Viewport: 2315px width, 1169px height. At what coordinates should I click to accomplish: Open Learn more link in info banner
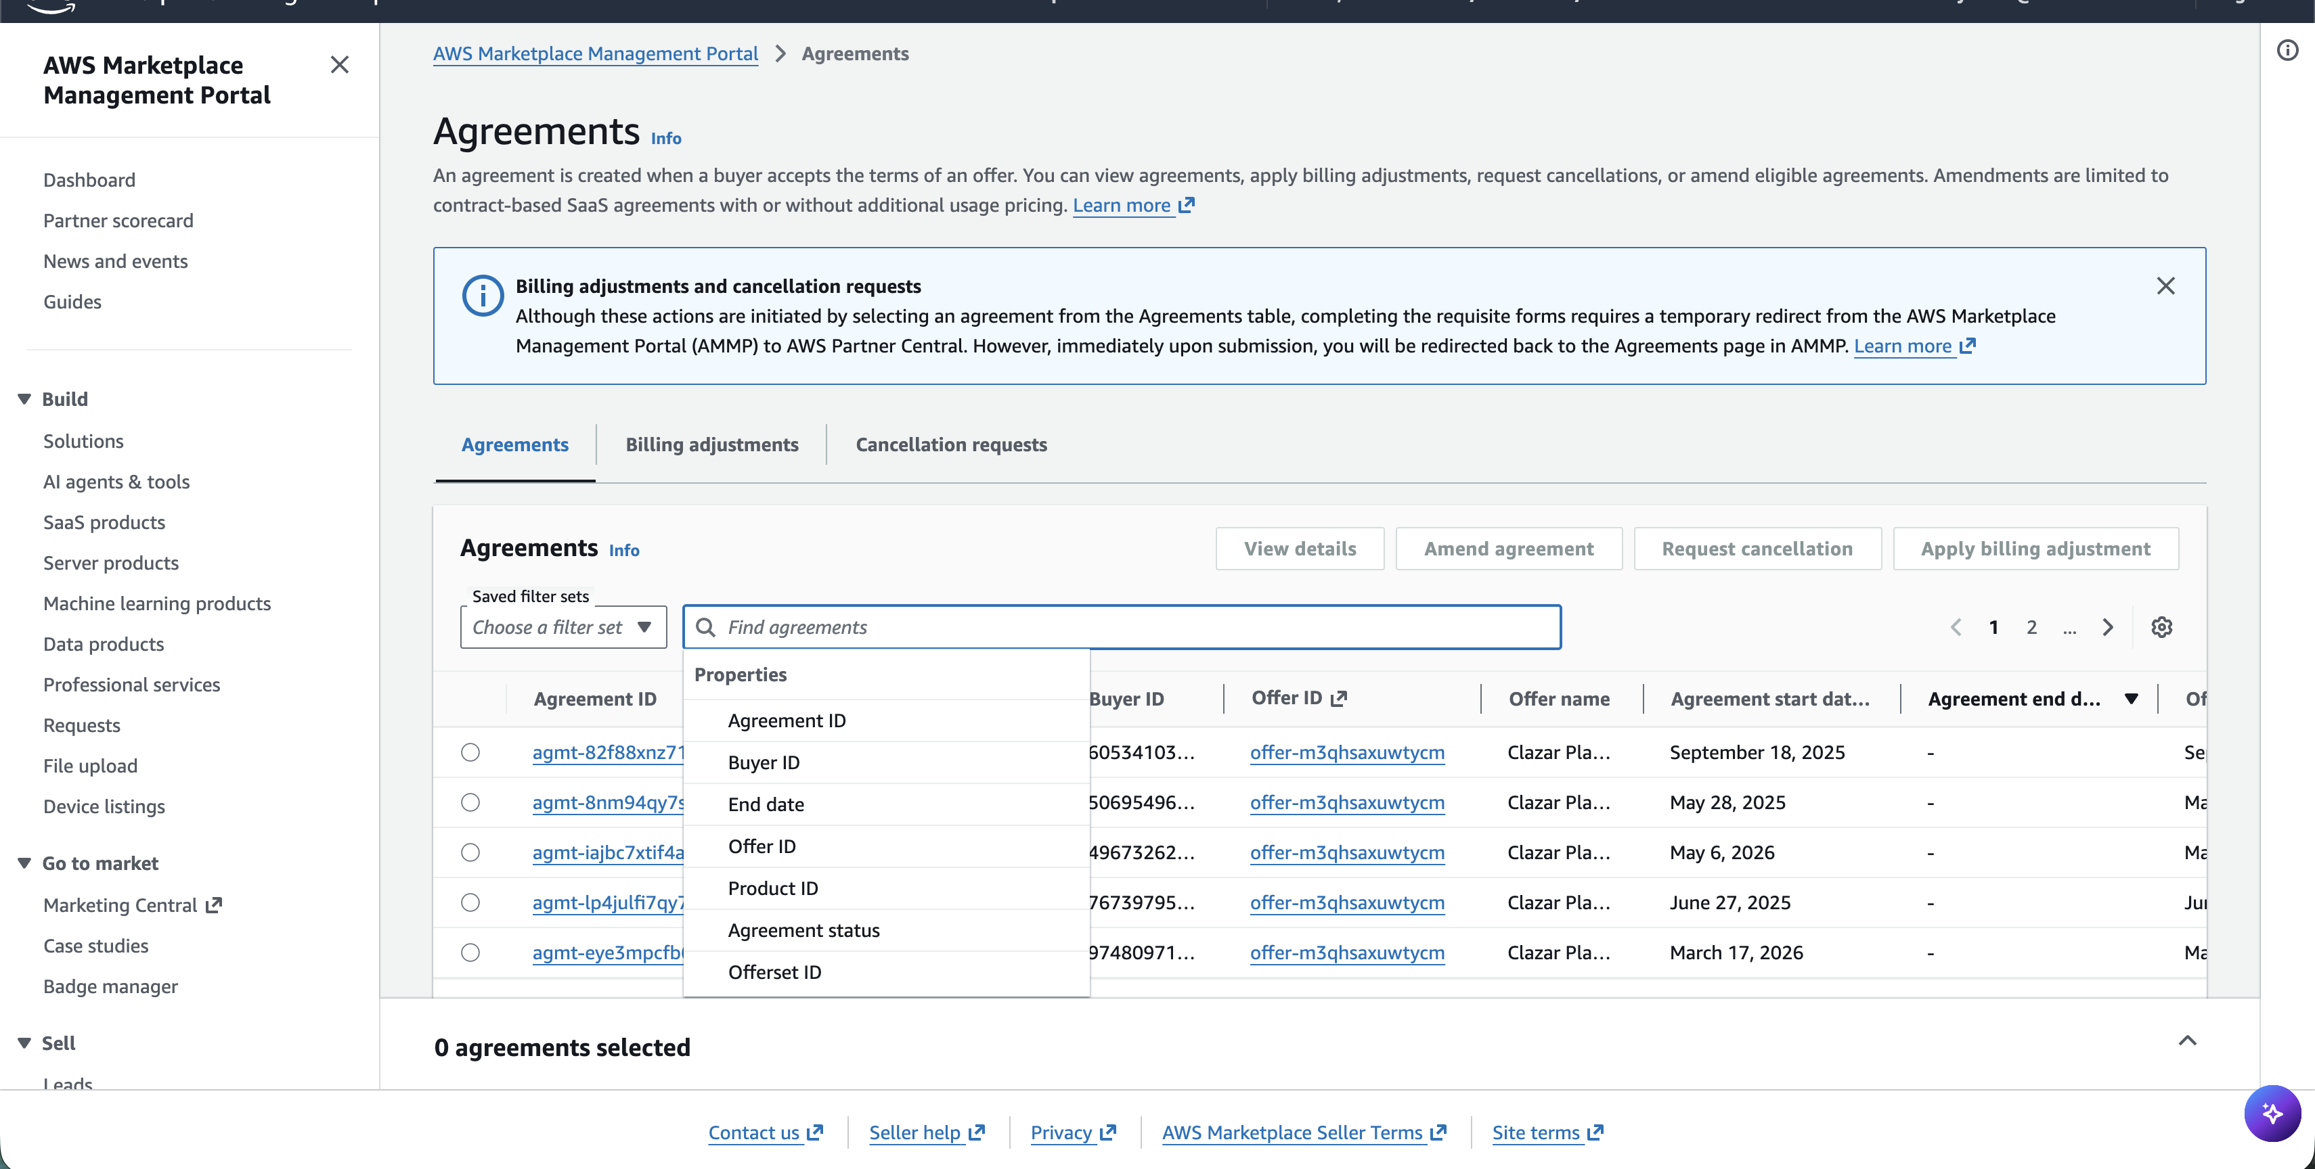point(1914,346)
